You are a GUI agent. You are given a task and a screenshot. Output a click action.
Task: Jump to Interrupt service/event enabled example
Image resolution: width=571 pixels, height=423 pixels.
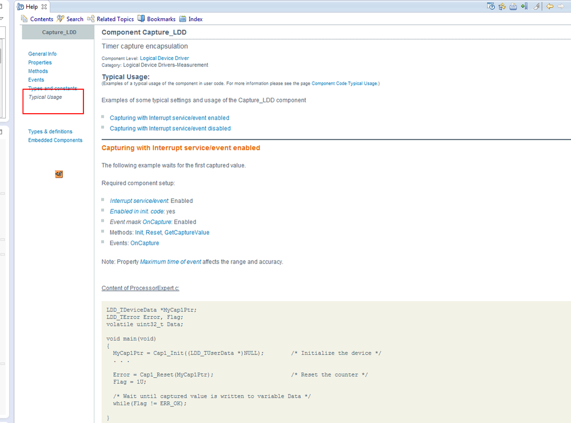(170, 118)
